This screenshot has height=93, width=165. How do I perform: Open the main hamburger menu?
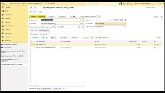tap(7, 4)
